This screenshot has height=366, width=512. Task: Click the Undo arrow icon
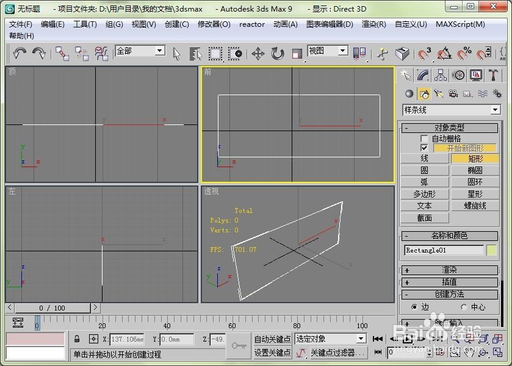[x=20, y=53]
